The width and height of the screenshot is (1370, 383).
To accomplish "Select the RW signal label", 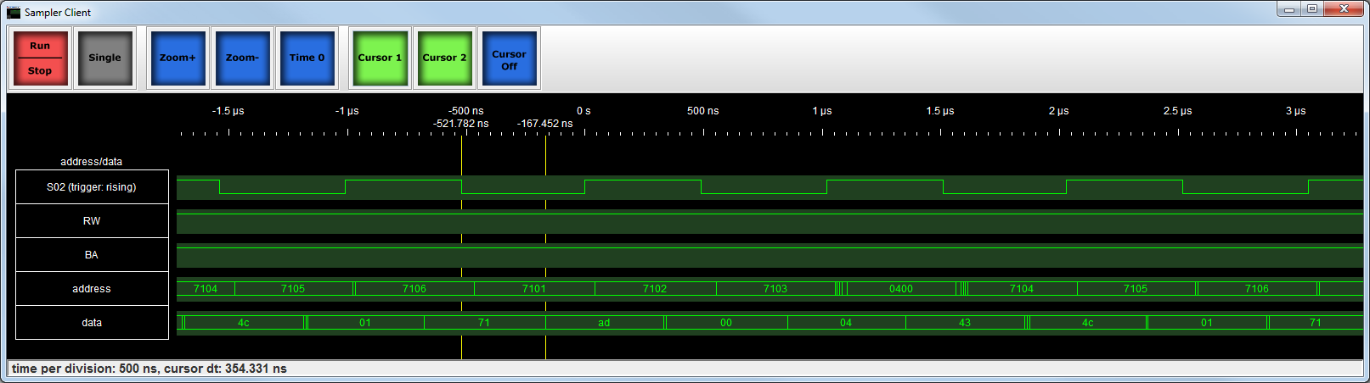I will coord(92,221).
